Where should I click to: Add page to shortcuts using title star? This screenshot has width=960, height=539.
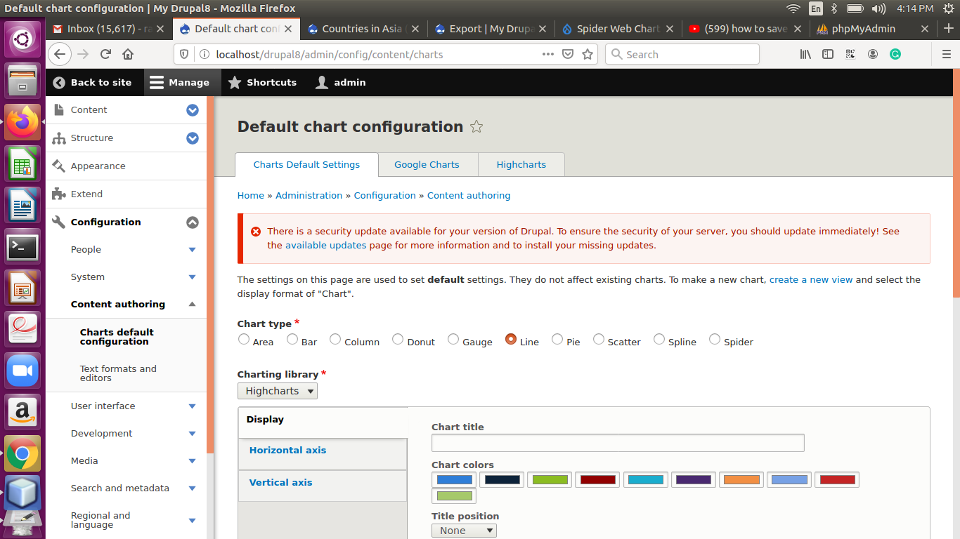(x=476, y=127)
